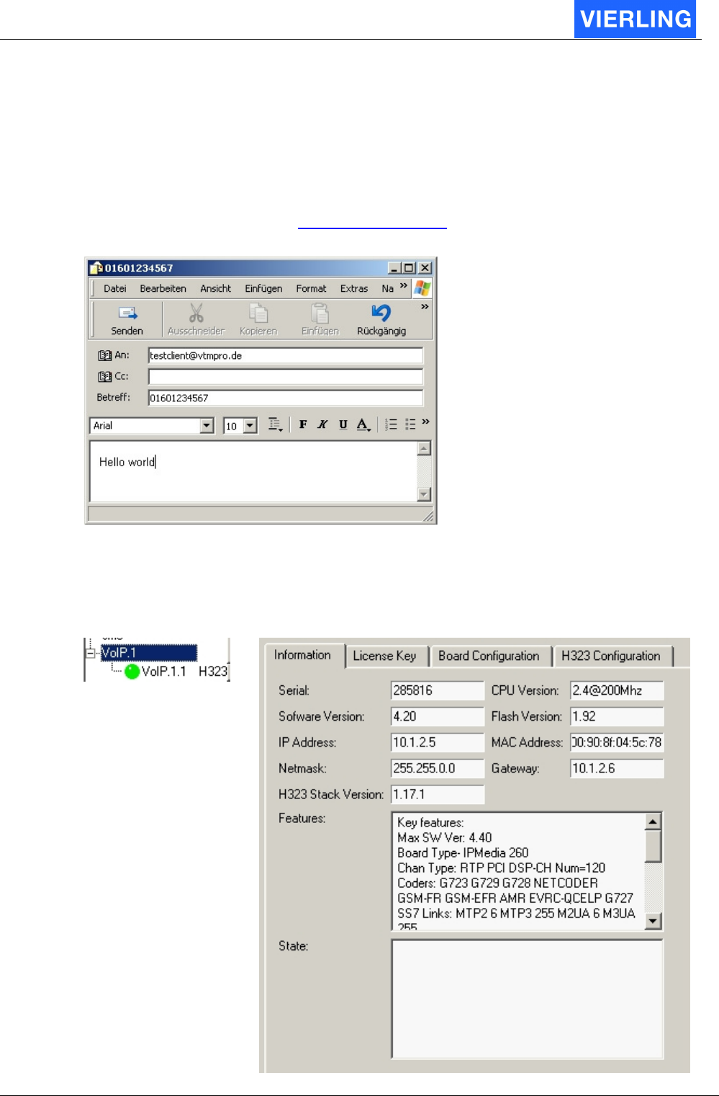The width and height of the screenshot is (719, 1096).
Task: Click the numbered list icon
Action: 391,424
